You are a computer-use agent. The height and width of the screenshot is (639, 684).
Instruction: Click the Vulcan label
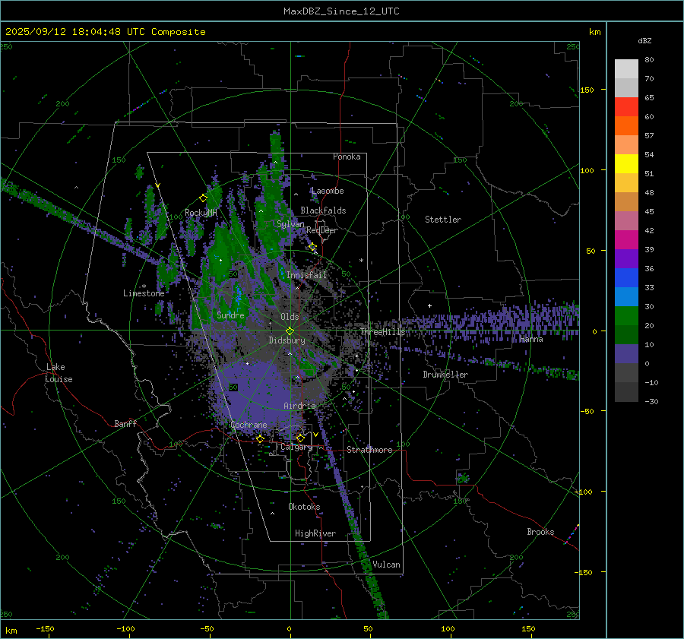coord(387,565)
